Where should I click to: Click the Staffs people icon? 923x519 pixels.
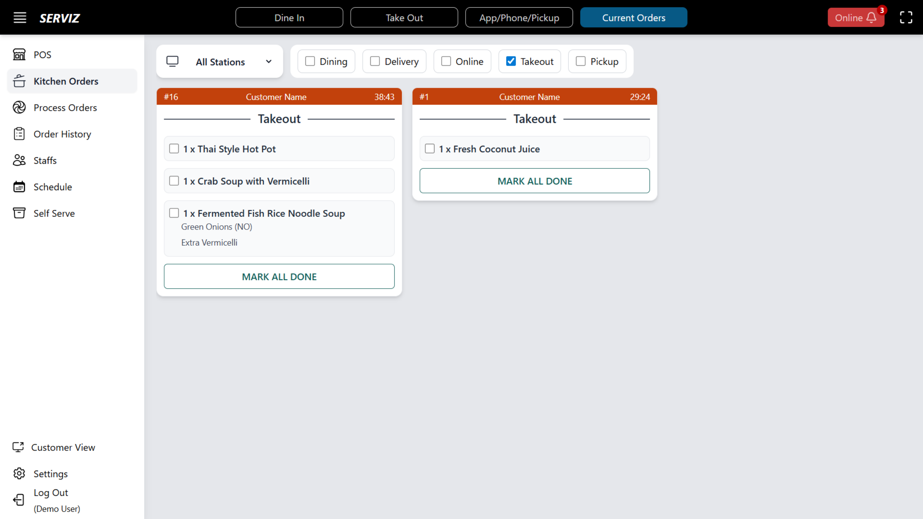(19, 160)
